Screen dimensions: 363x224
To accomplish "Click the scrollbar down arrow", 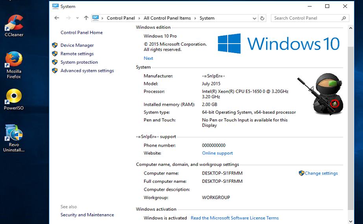I will [351, 222].
